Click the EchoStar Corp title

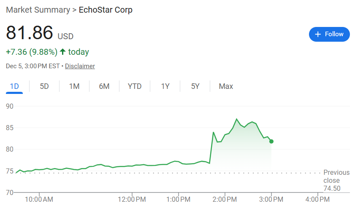pos(106,10)
